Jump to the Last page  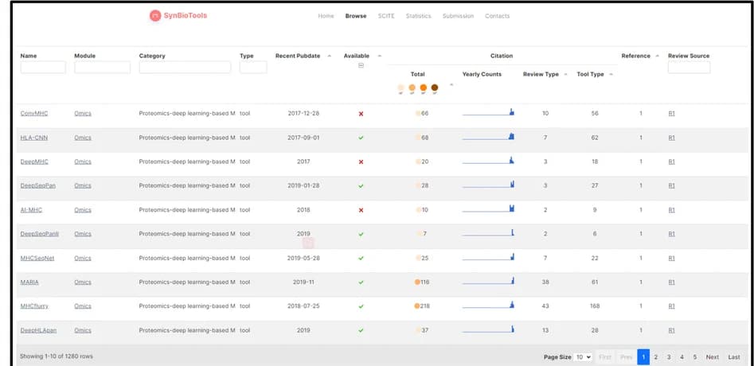(734, 357)
